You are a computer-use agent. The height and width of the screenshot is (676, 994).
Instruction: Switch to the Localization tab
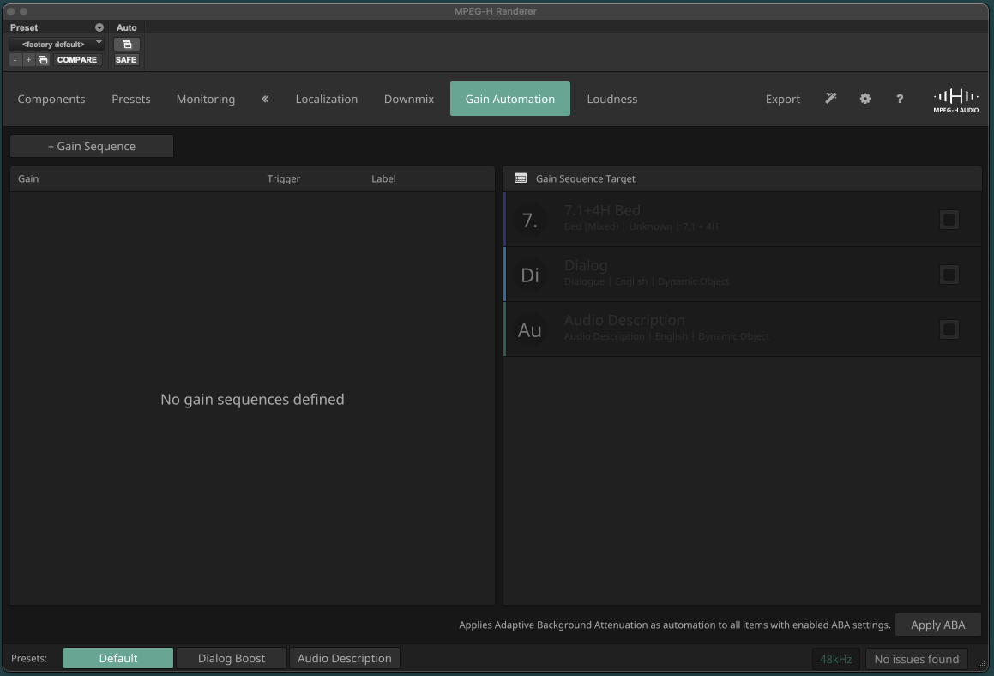click(x=327, y=99)
